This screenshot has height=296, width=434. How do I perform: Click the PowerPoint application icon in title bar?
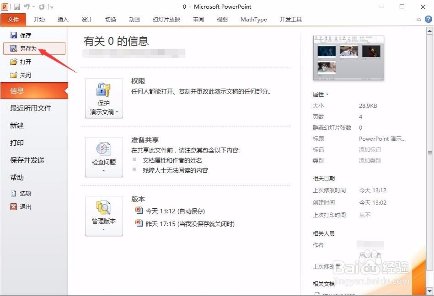[5, 7]
